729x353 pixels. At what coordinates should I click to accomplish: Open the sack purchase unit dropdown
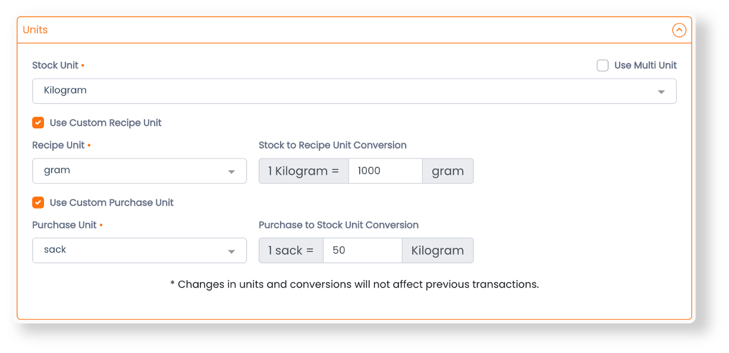coord(140,250)
